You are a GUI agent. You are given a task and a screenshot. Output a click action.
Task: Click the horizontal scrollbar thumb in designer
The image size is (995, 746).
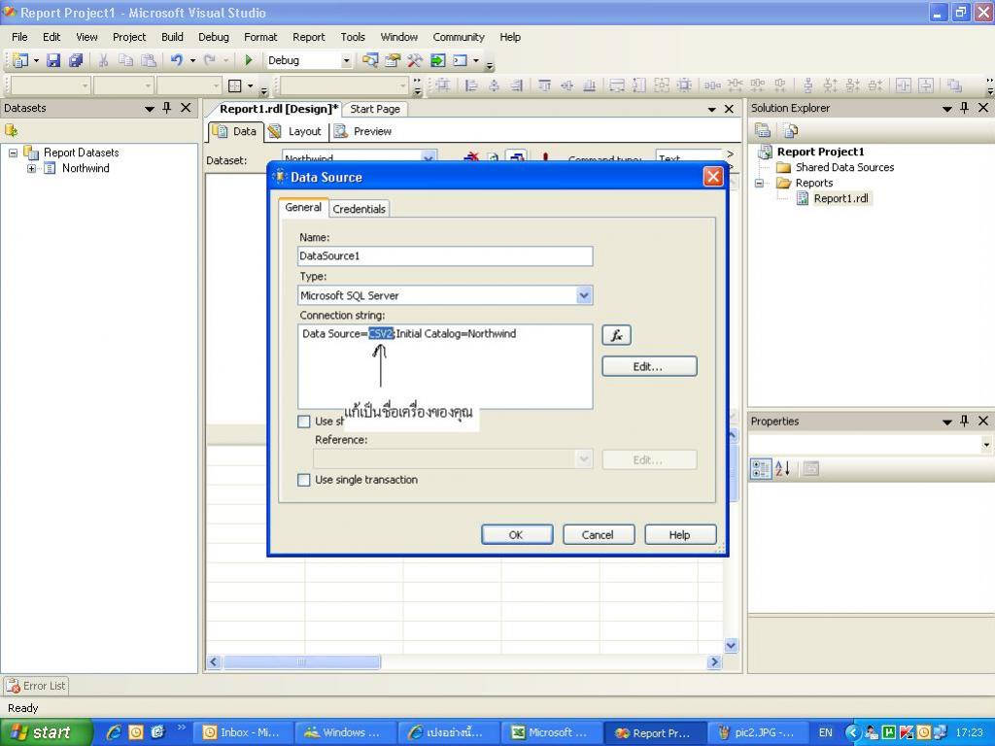pyautogui.click(x=301, y=662)
